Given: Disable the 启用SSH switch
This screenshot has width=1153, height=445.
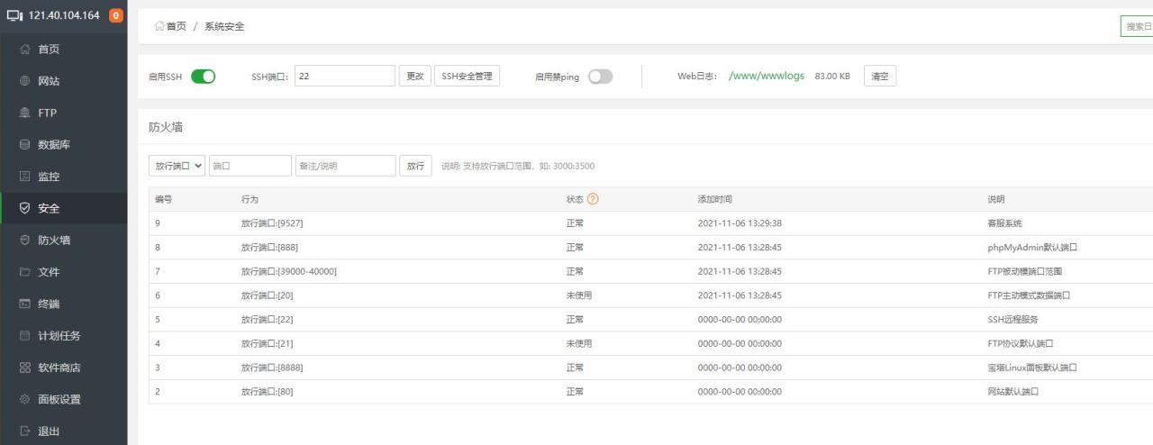Looking at the screenshot, I should click(204, 77).
